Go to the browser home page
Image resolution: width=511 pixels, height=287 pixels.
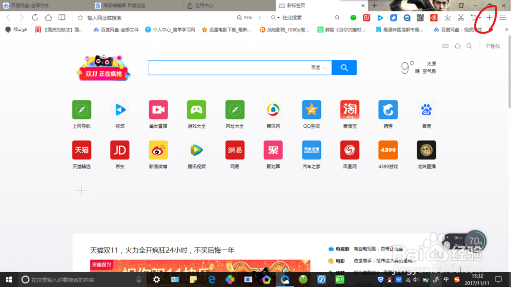(48, 17)
